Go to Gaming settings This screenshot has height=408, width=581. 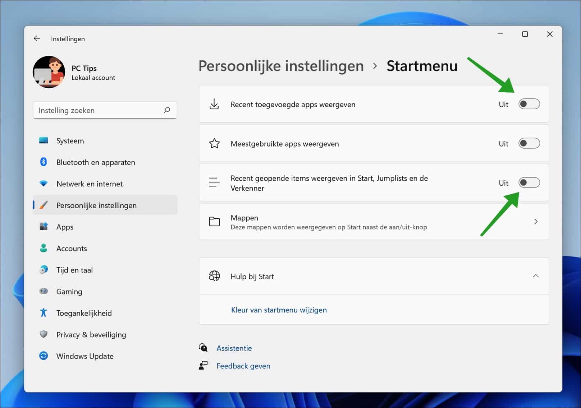105,292
